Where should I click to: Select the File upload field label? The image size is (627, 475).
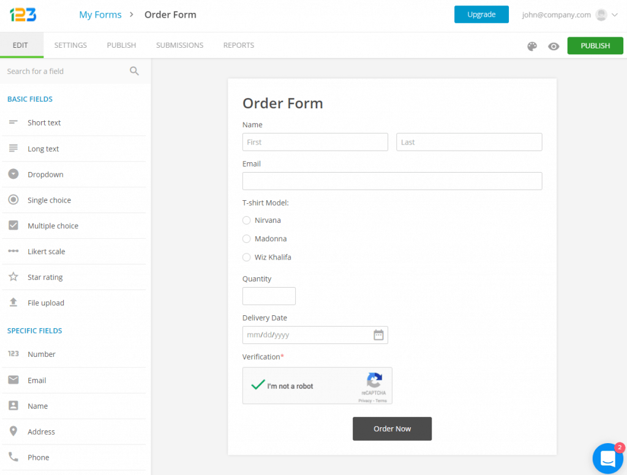[45, 302]
